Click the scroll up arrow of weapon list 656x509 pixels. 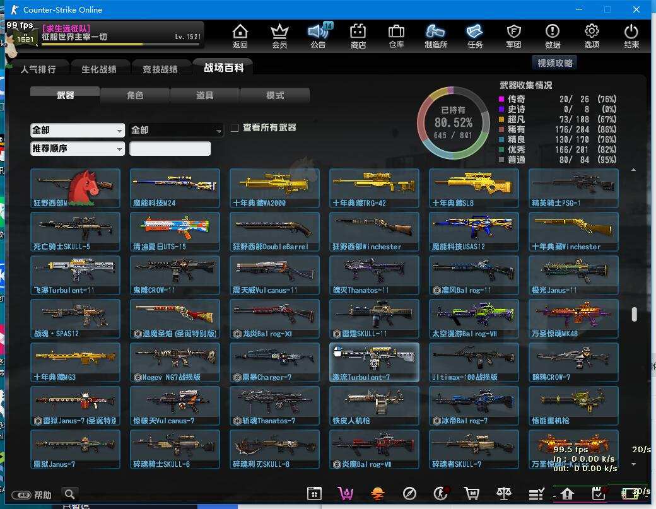coord(633,170)
